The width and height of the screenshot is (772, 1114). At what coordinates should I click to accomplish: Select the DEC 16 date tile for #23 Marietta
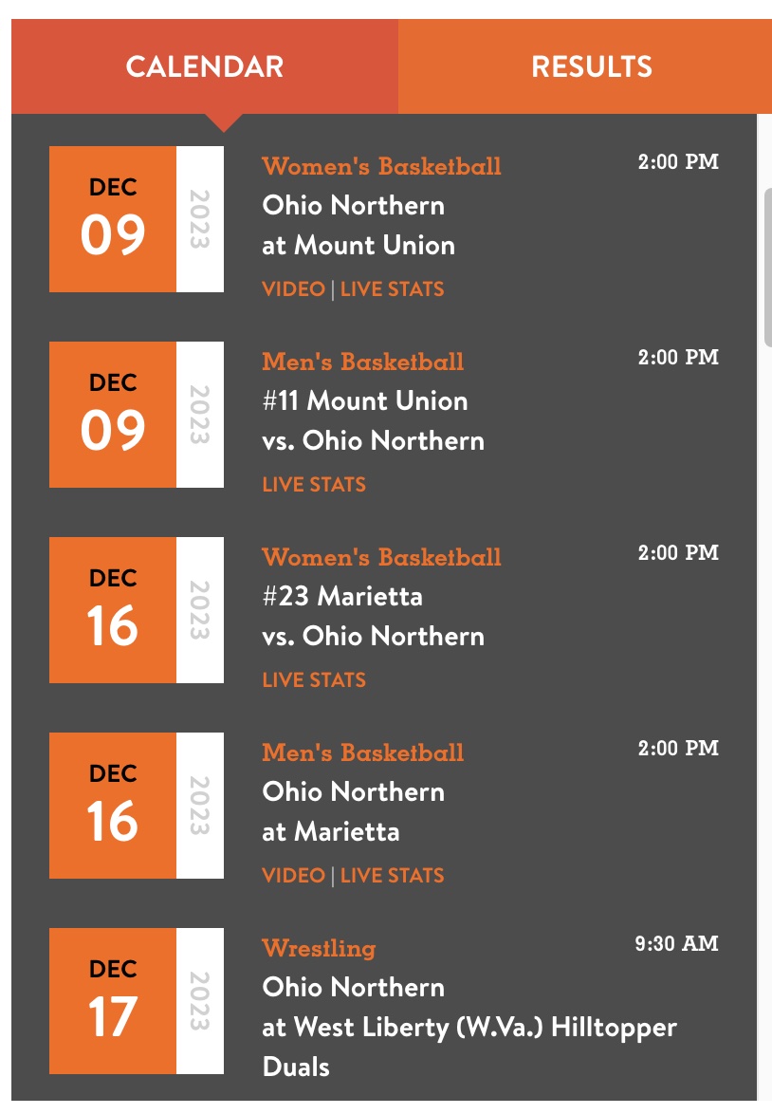(137, 609)
